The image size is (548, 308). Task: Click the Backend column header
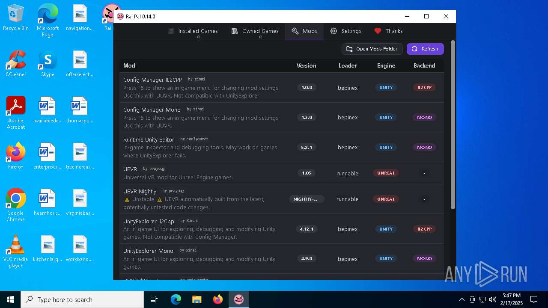(424, 65)
